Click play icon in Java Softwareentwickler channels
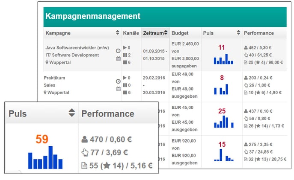This screenshot has width=294, height=180. click(125, 48)
